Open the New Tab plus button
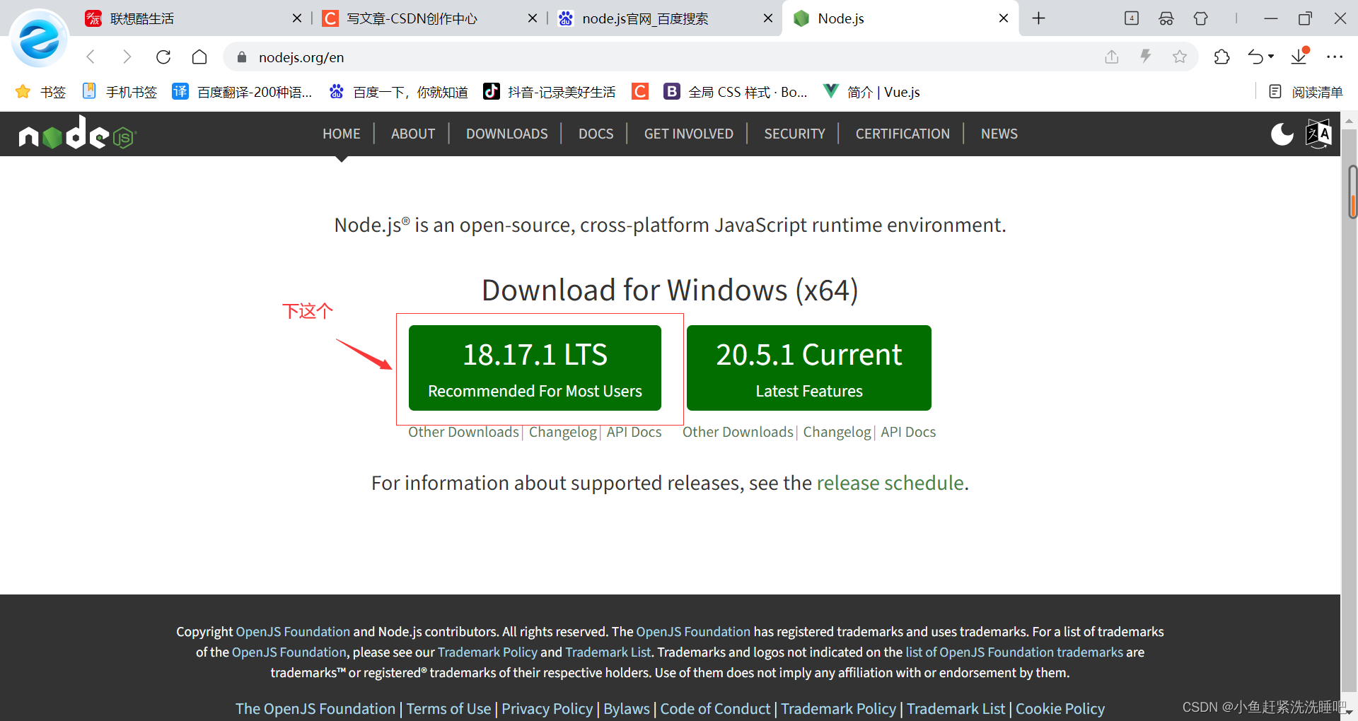Screen dimensions: 1358x721 click(1038, 18)
